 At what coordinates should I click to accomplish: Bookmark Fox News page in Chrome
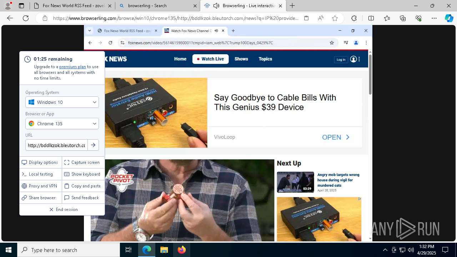332,43
